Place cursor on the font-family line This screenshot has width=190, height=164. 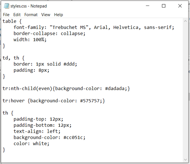pyautogui.click(x=94, y=27)
